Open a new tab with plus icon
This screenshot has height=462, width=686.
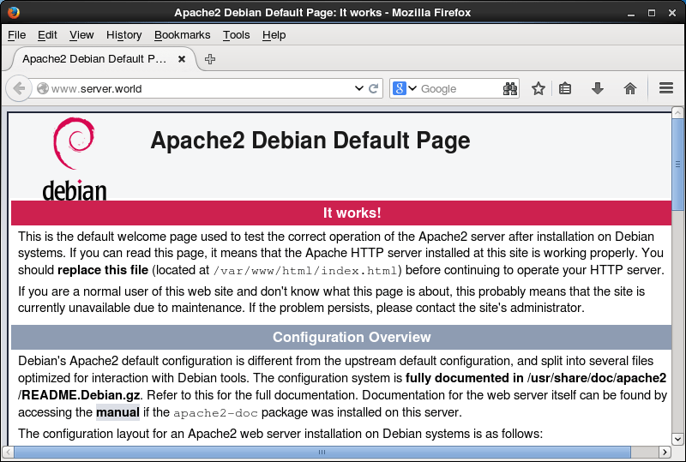(210, 59)
